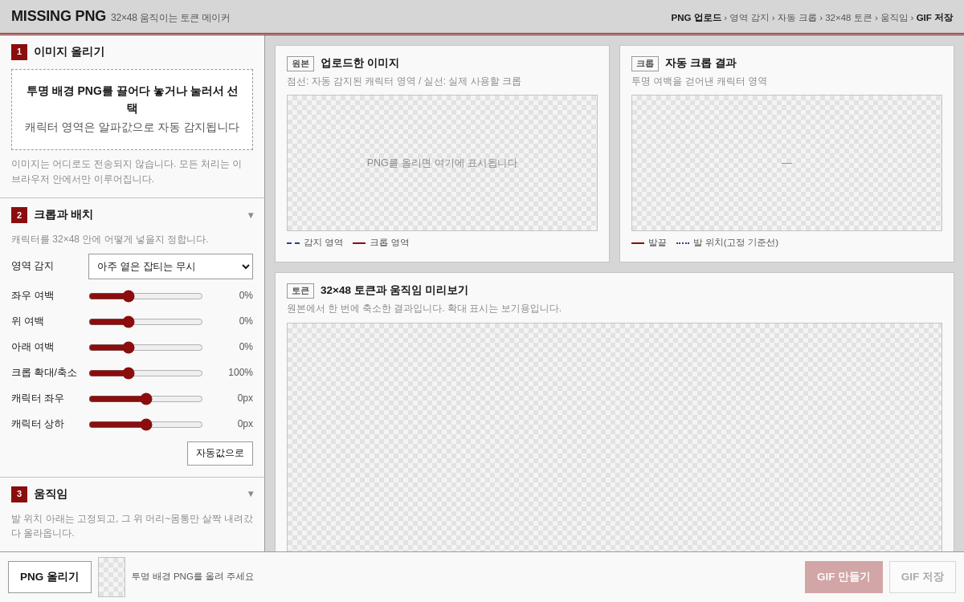Image resolution: width=964 pixels, height=602 pixels.
Task: Open the 영역 감지 dropdown
Action: tap(170, 266)
